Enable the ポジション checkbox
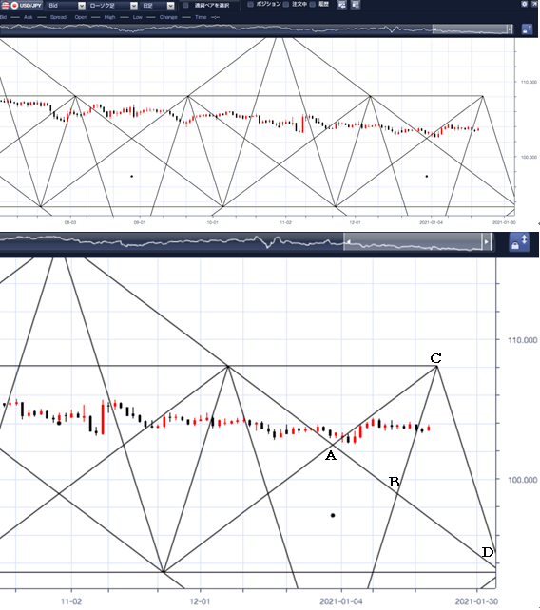The width and height of the screenshot is (540, 610). [x=250, y=5]
